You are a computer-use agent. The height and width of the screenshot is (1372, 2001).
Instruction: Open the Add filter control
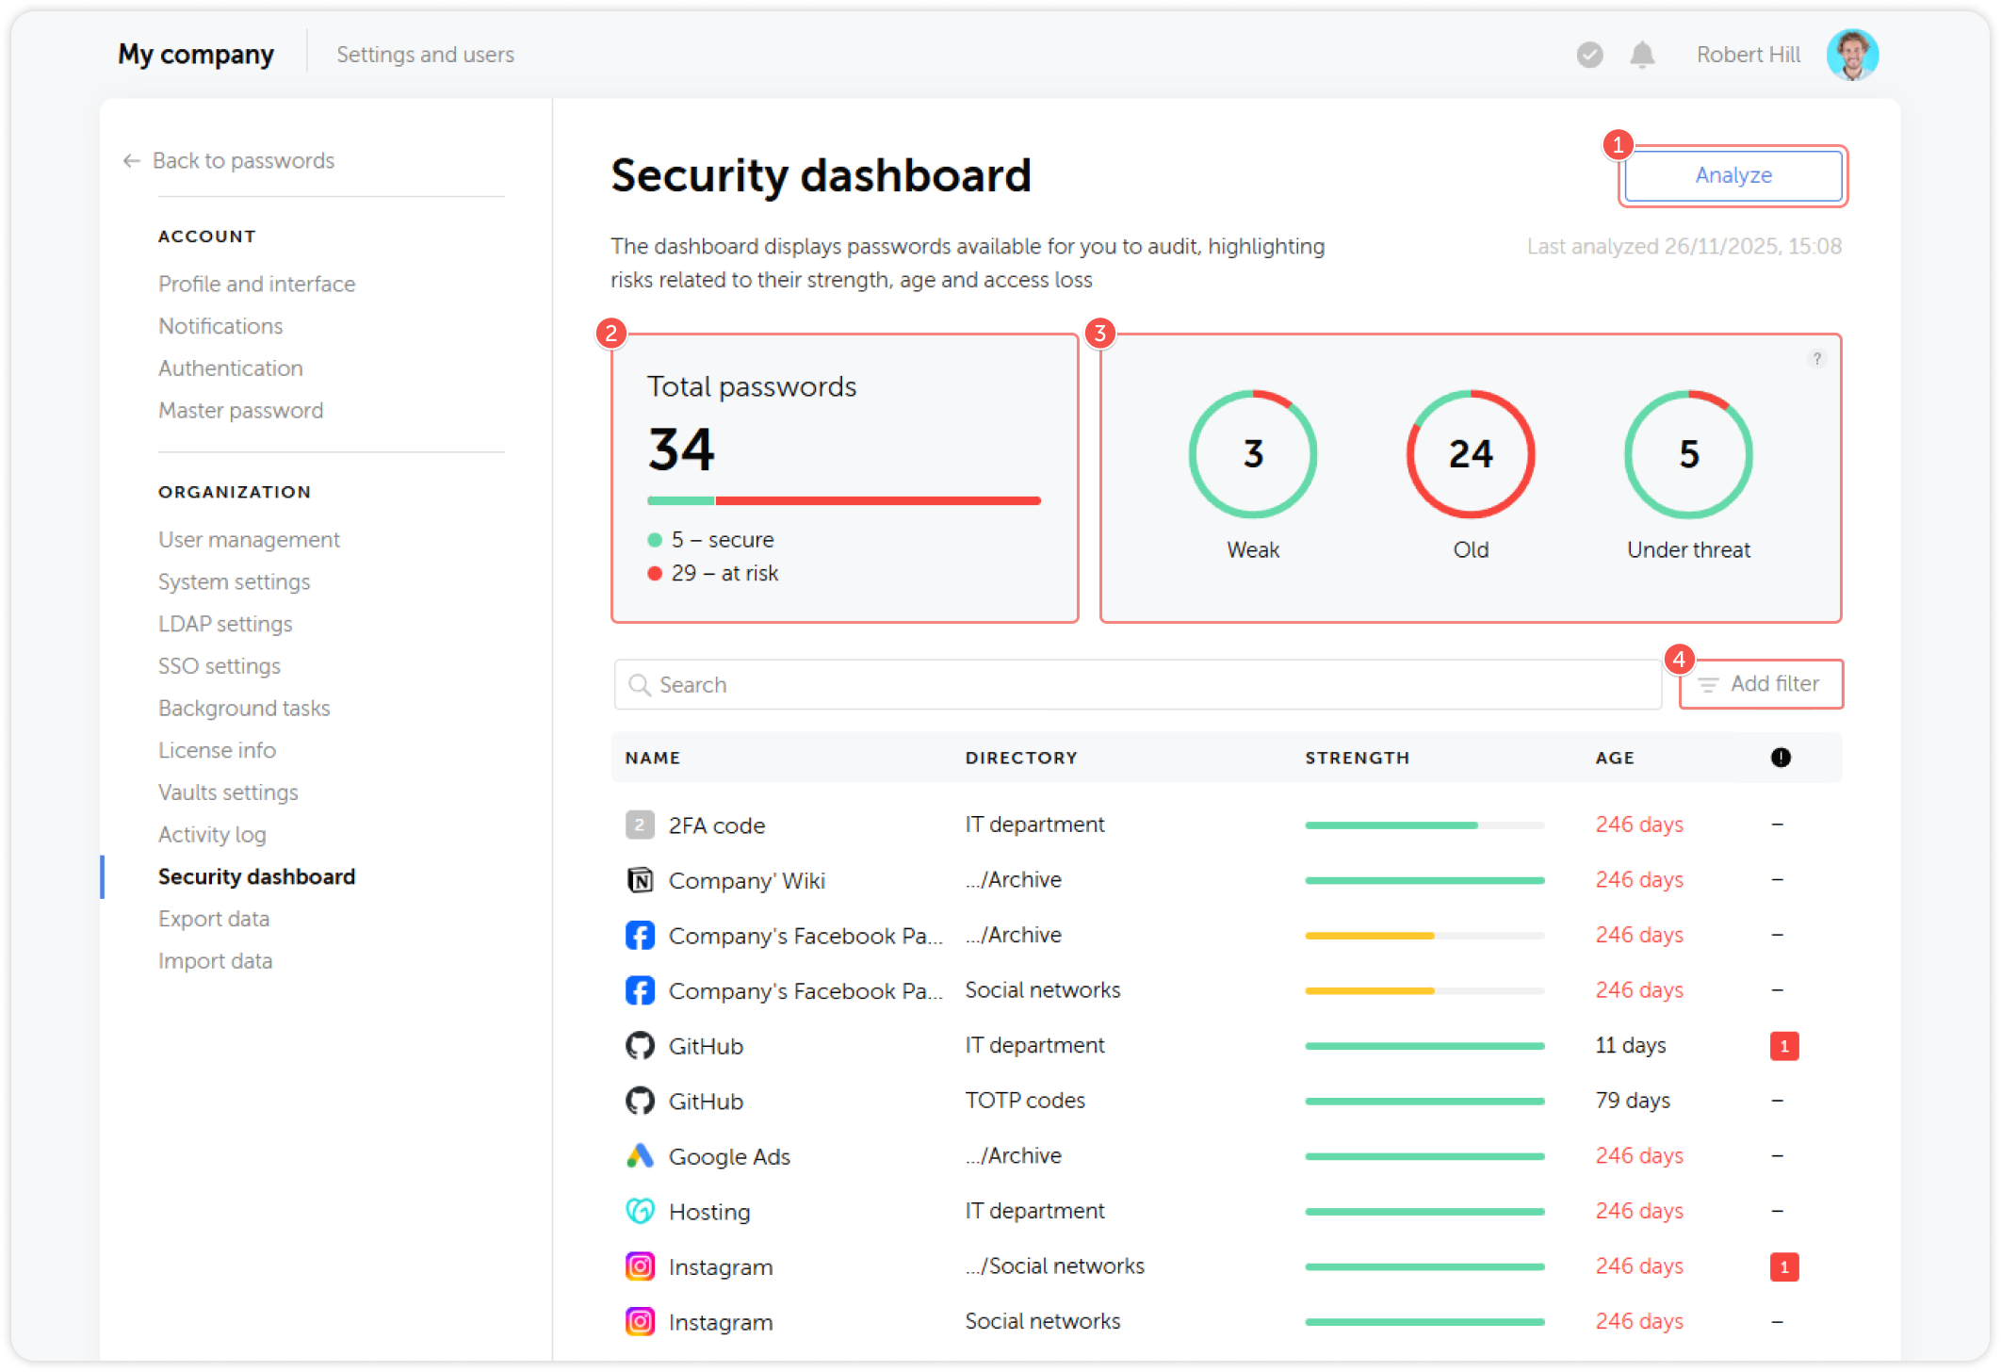[1760, 684]
